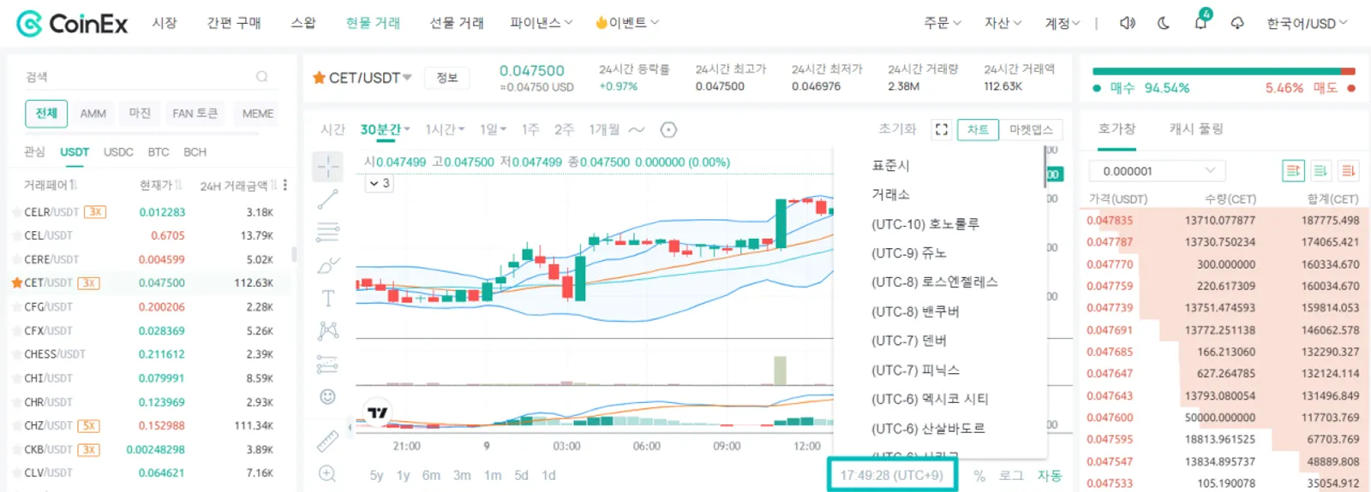Open the notification bell
This screenshot has height=492, width=1371.
pos(1200,22)
